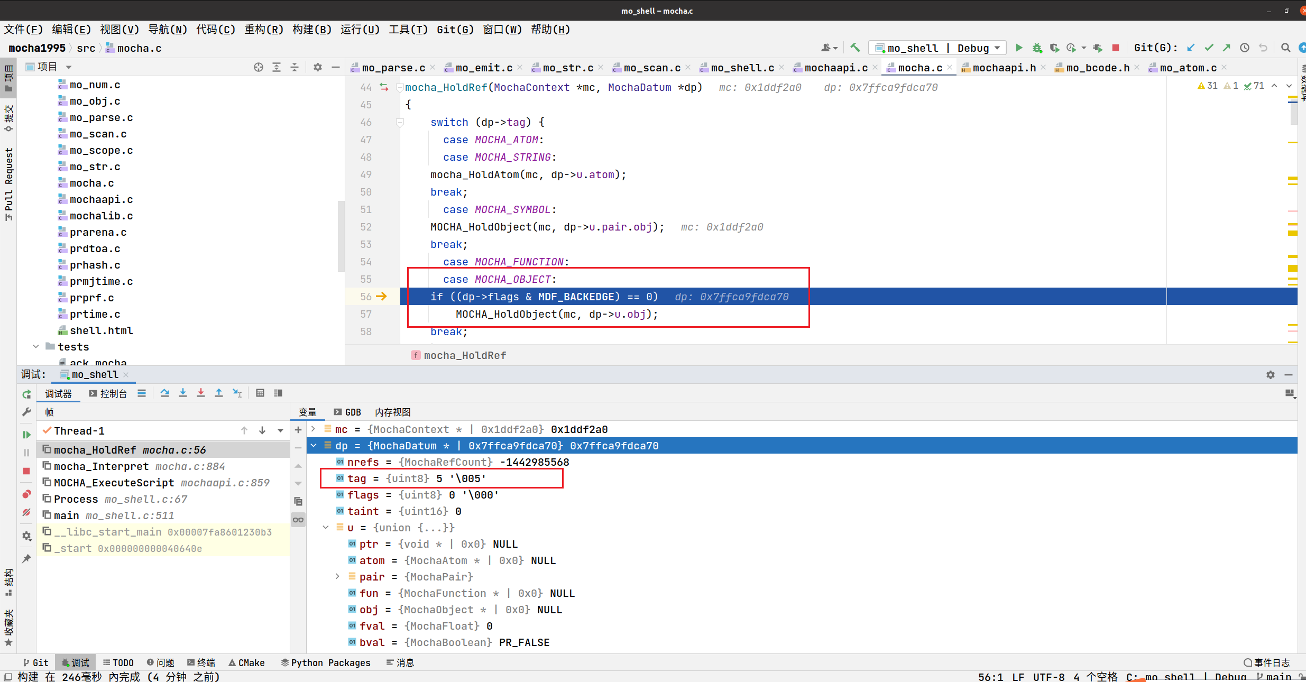1306x682 pixels.
Task: Click locate opened file target icon
Action: [x=258, y=67]
